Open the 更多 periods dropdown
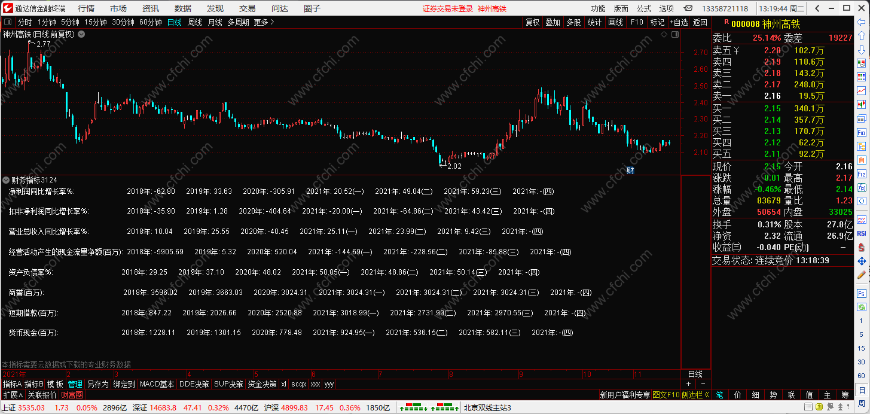 264,22
